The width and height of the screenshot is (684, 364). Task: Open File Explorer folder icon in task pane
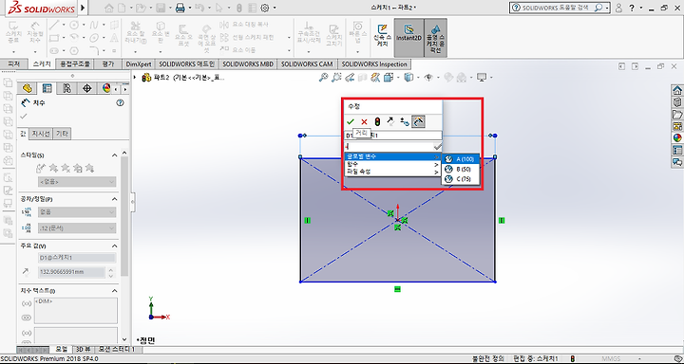(x=677, y=115)
